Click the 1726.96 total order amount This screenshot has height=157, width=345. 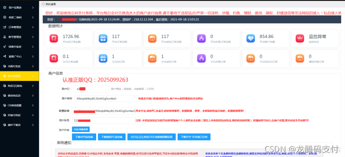click(x=71, y=37)
